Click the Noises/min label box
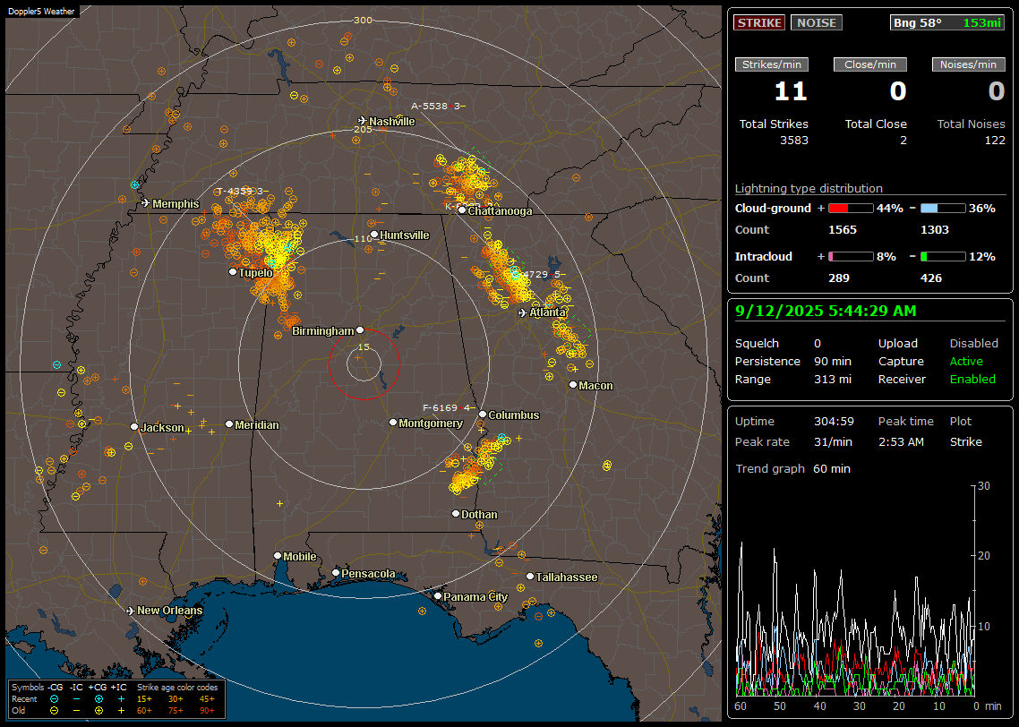Screen dimensions: 1019x727 click(x=968, y=64)
